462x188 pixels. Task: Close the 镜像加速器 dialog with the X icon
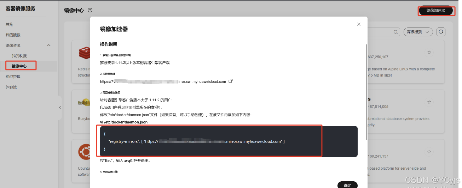(x=359, y=24)
